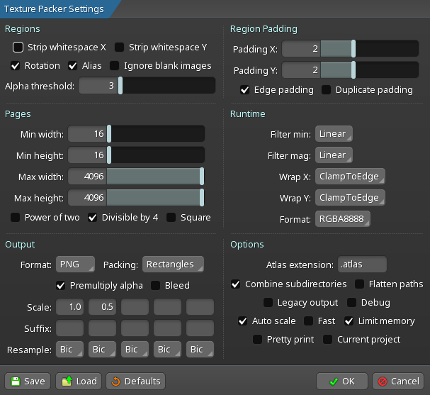430x395 pixels.
Task: Click the Max width slider bar
Action: 155,177
